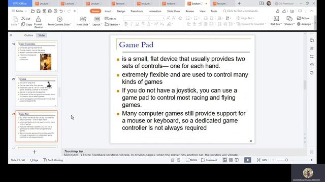Start slideshow From Current Slide
This screenshot has width=325, height=182.
[59, 21]
